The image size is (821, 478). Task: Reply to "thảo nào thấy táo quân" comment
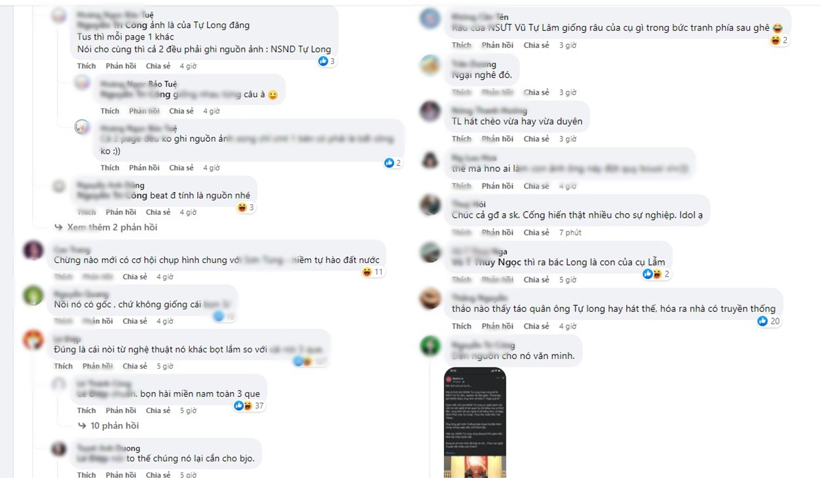(497, 326)
